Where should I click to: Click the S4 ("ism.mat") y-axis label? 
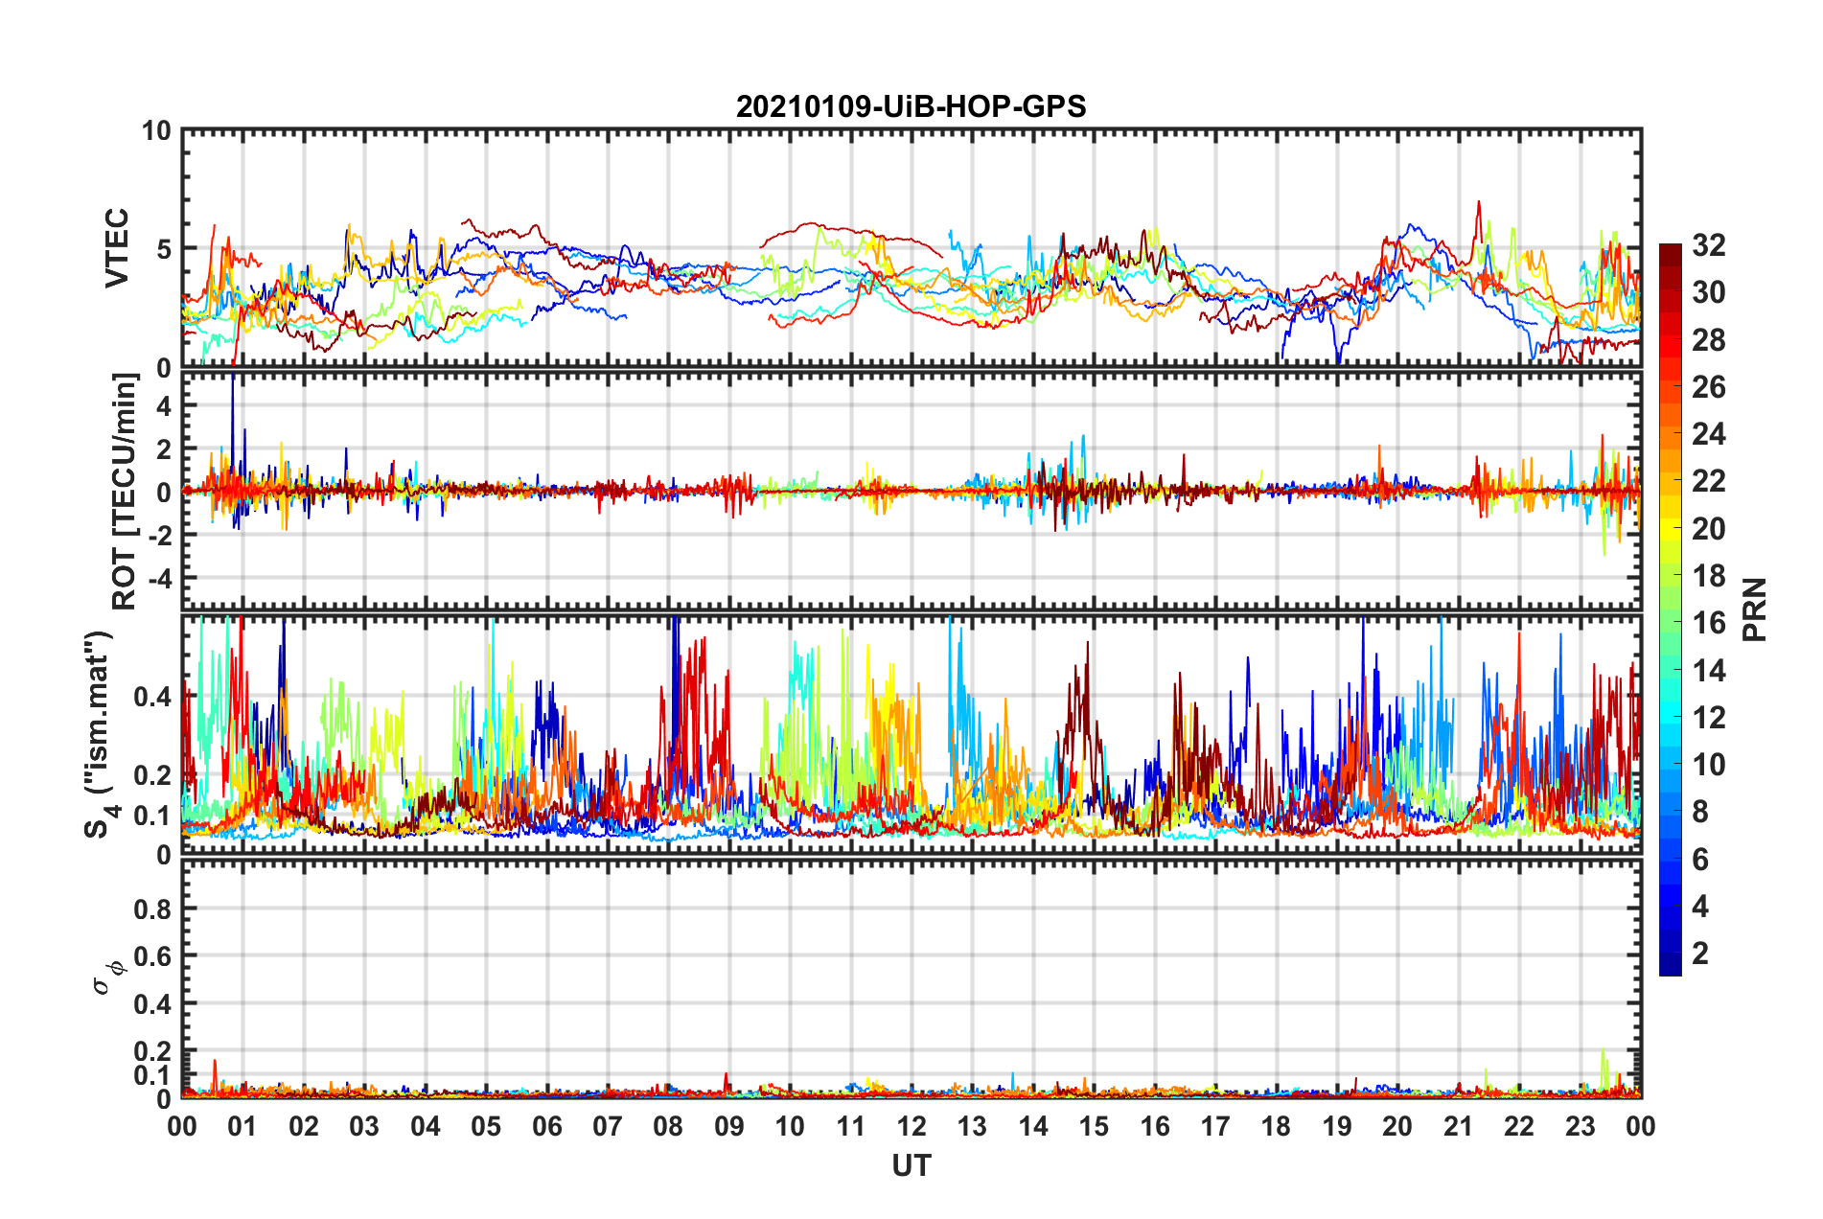click(x=100, y=735)
